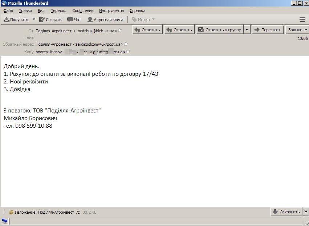Expand the attachment list triangle

pos(4,212)
